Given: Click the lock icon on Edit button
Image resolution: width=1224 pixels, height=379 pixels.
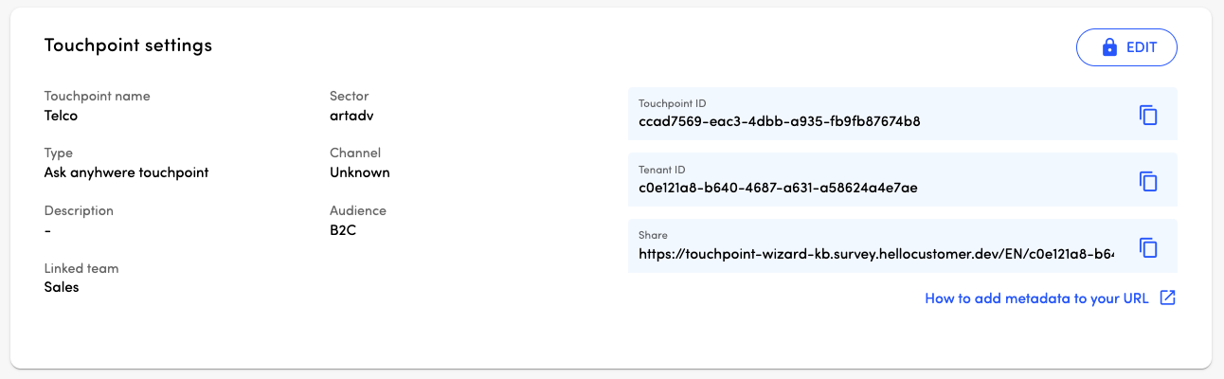Looking at the screenshot, I should pos(1108,47).
